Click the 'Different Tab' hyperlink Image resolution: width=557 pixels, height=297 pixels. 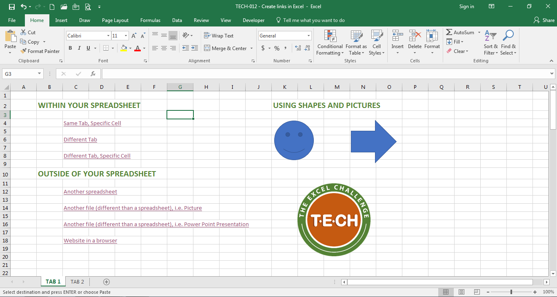pyautogui.click(x=80, y=140)
